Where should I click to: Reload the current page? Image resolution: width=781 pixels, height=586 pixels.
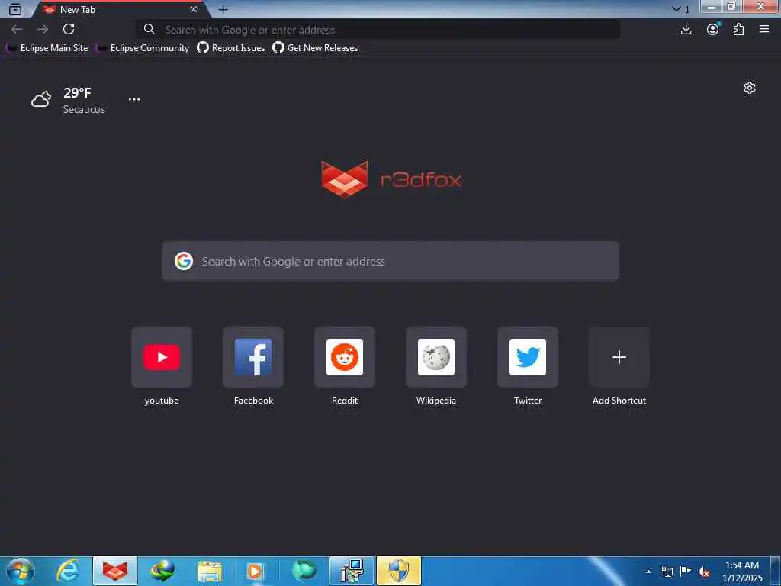(69, 30)
